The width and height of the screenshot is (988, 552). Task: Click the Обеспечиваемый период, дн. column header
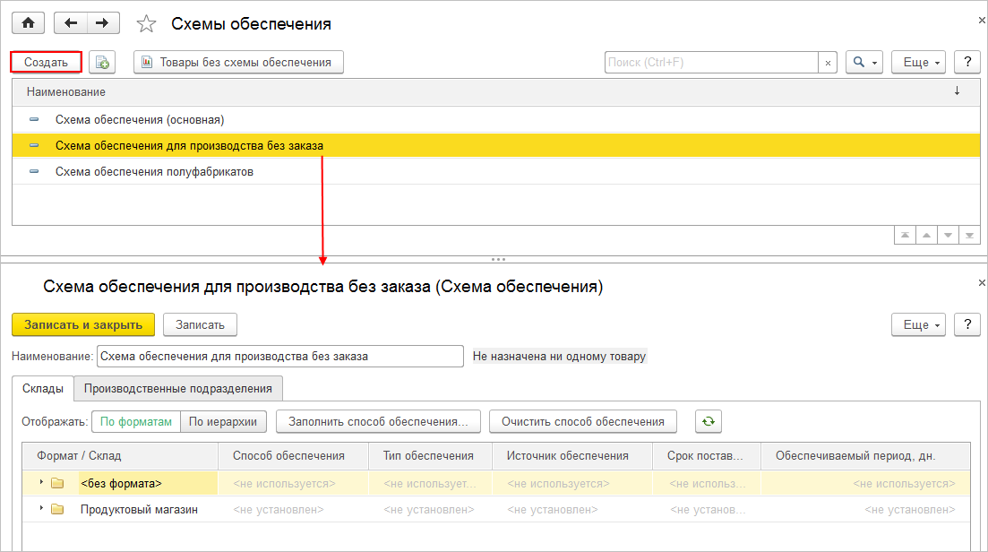coord(866,455)
